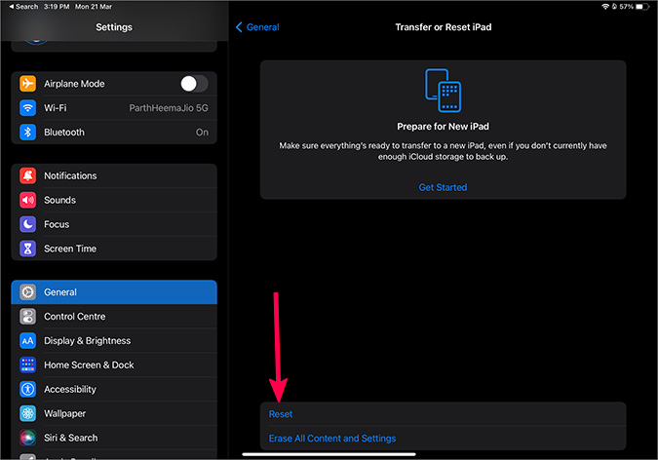
Task: Toggle the Airplane Mode switch
Action: coord(194,84)
